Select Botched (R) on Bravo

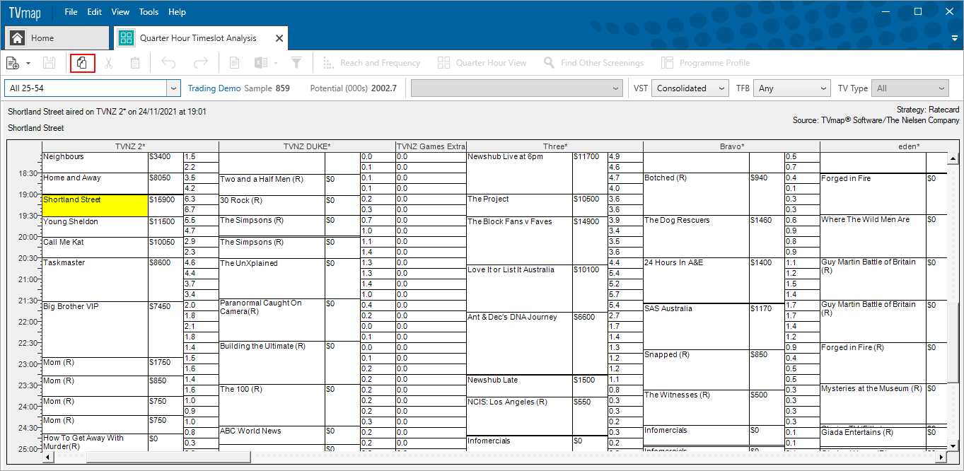click(696, 194)
